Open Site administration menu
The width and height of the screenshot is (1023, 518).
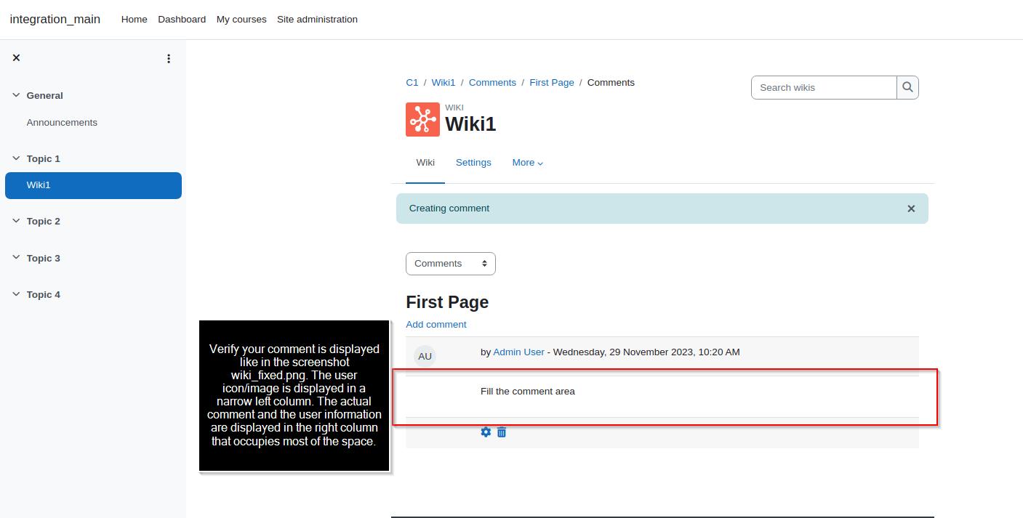tap(317, 20)
